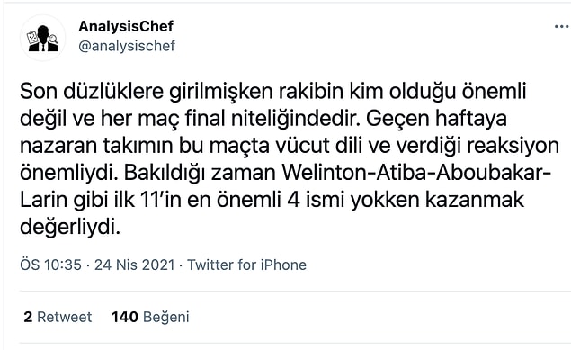Click the word Larin in tweet
This screenshot has width=571, height=350.
point(44,200)
